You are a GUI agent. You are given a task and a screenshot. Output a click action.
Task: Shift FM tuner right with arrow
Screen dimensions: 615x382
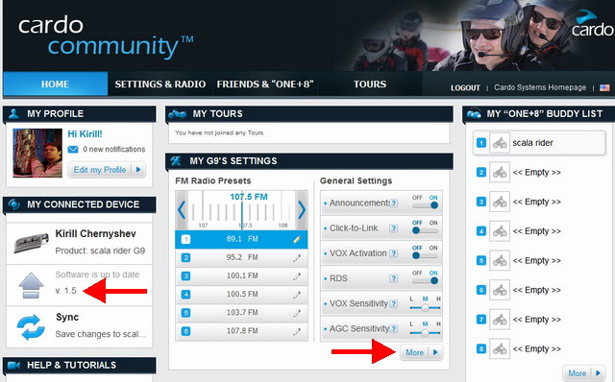(x=301, y=210)
